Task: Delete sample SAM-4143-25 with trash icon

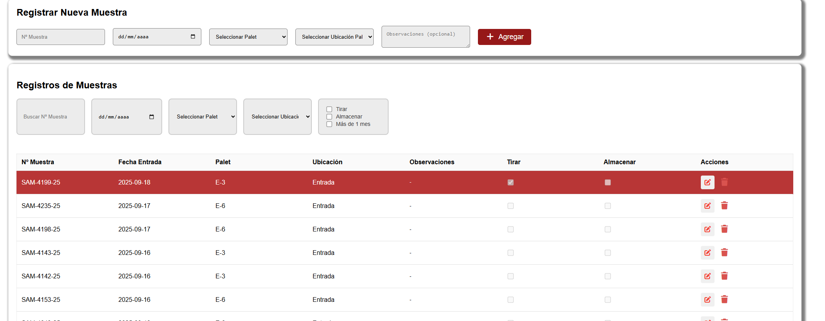Action: (x=724, y=253)
